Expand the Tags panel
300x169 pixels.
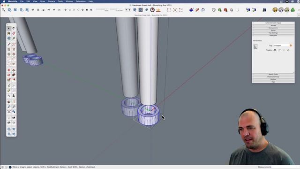pyautogui.click(x=273, y=82)
